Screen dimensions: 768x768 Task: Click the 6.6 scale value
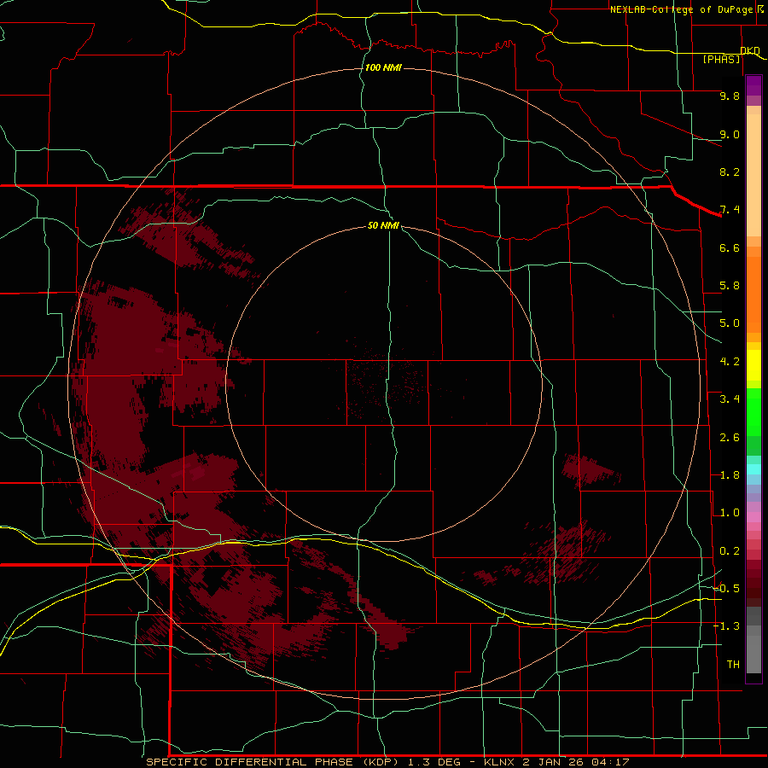pos(730,247)
